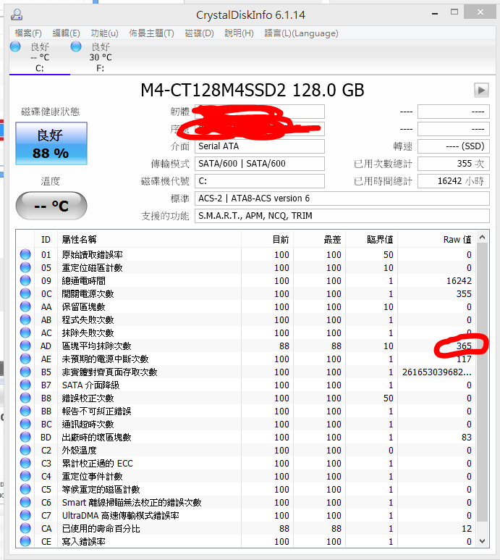500x560 pixels.
Task: Click the ID column header
Action: click(x=46, y=239)
